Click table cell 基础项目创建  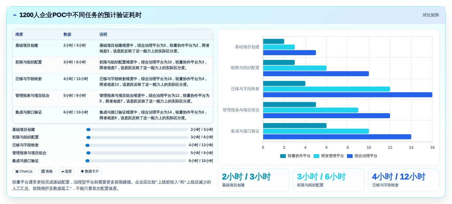(27, 45)
